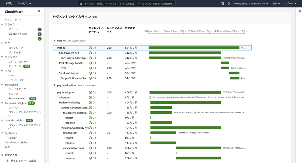Open サービスマップ under ServiceLens
This screenshot has height=163, width=302.
pyautogui.click(x=17, y=89)
